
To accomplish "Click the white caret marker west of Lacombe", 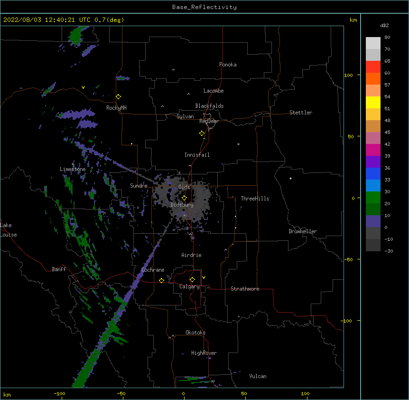I will click(x=188, y=94).
